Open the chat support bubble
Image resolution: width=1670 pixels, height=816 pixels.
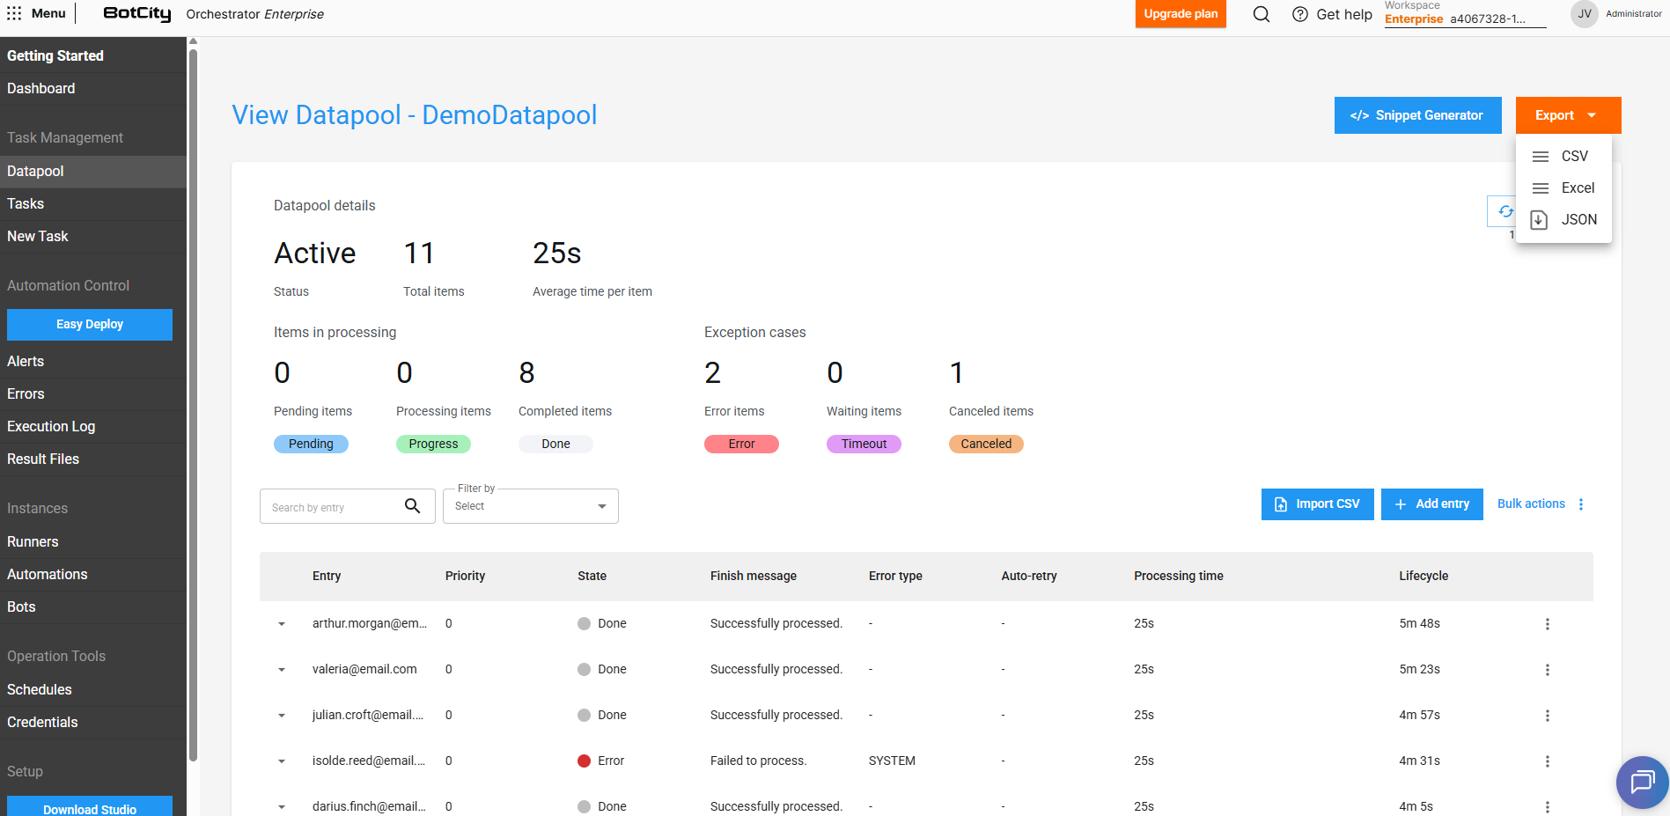coord(1642,782)
